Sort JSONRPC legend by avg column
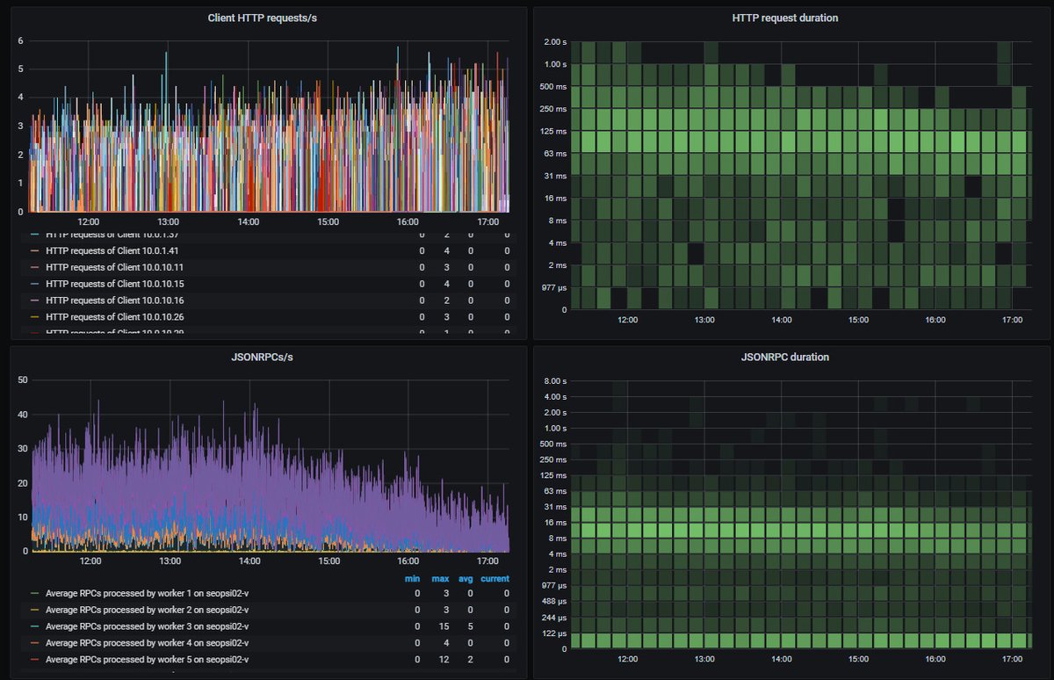Viewport: 1054px width, 680px height. [464, 578]
